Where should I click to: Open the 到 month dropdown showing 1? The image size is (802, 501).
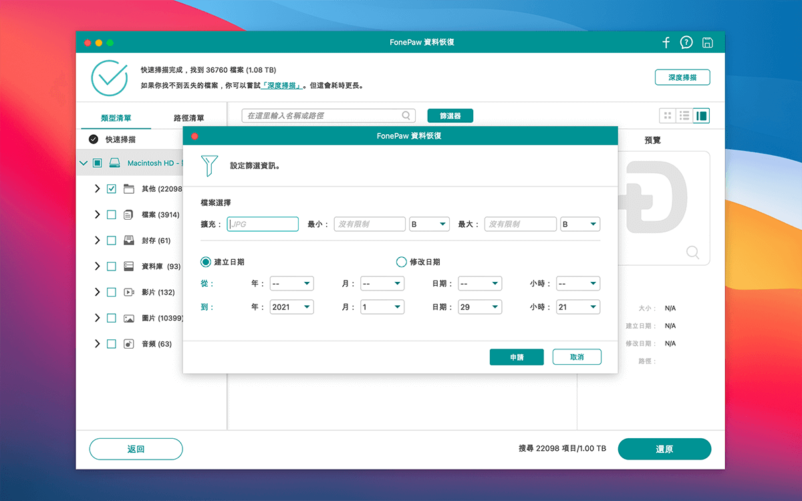pyautogui.click(x=382, y=307)
